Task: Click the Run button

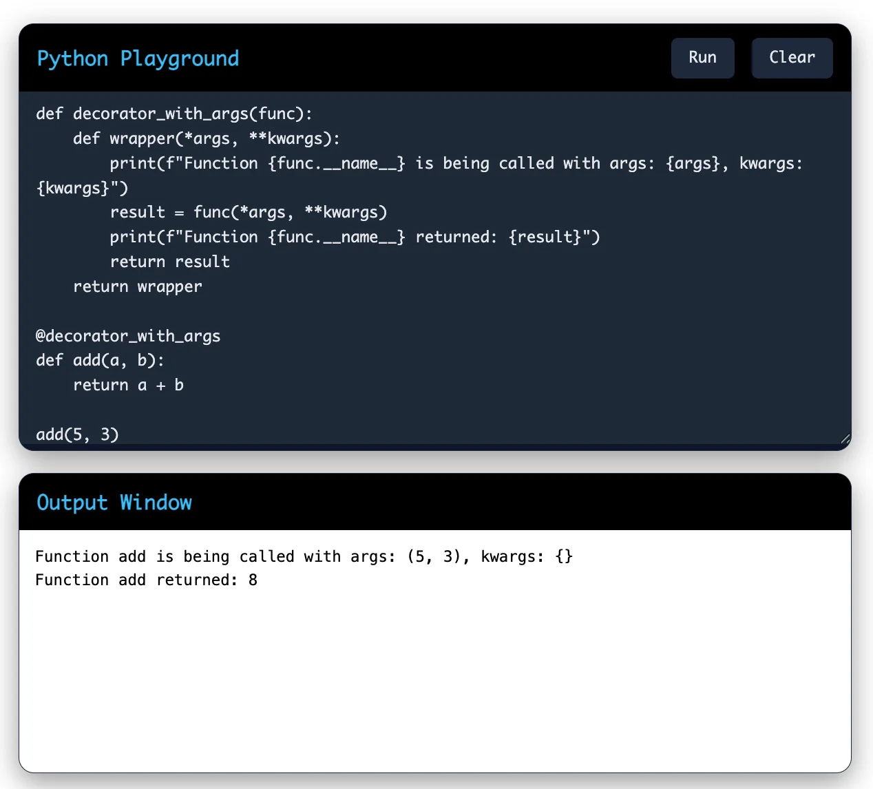Action: tap(702, 58)
